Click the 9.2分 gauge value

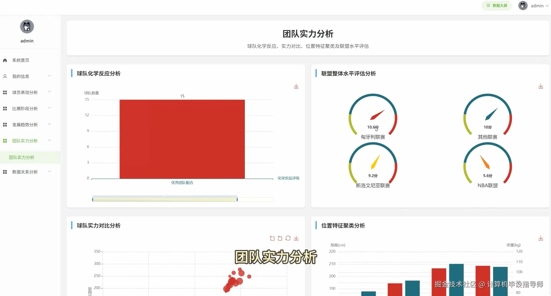[373, 176]
